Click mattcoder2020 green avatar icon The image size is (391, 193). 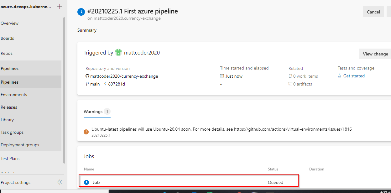pyautogui.click(x=118, y=53)
